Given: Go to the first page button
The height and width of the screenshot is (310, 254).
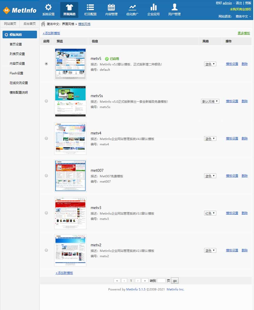Looking at the screenshot, I should pyautogui.click(x=117, y=281).
